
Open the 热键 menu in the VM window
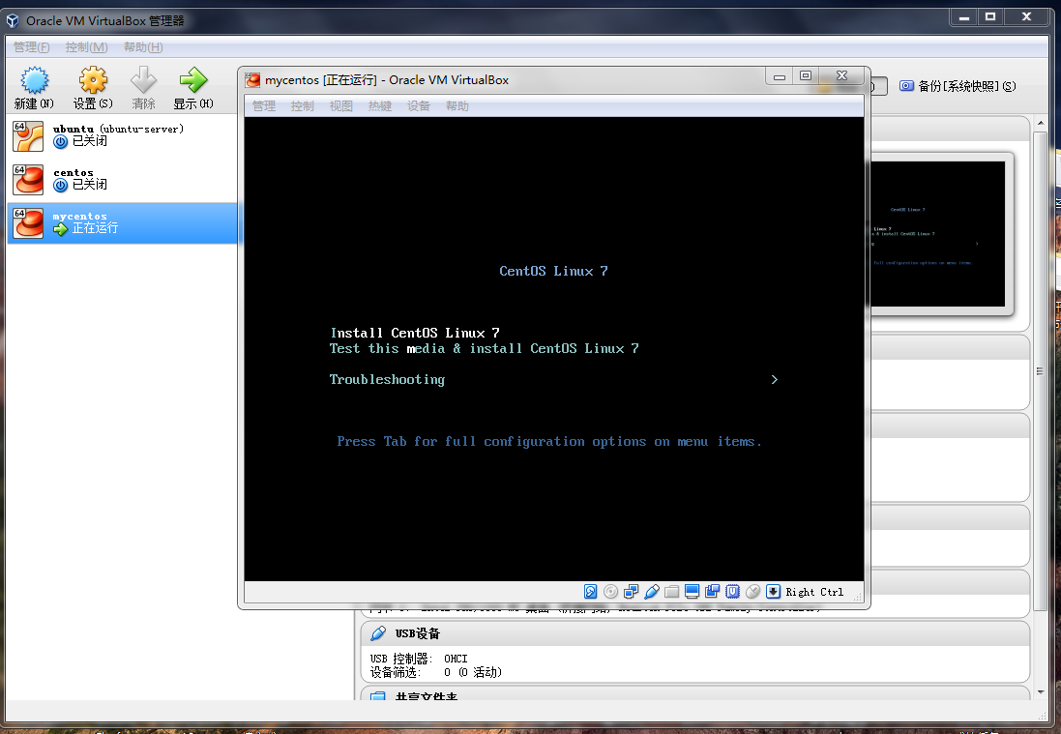[x=379, y=106]
